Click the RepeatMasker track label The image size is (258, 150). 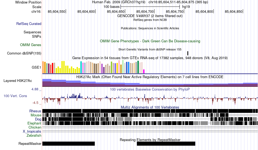click(x=30, y=143)
